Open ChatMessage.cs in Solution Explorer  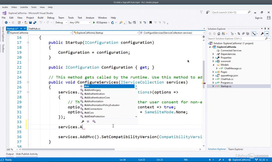(233, 68)
